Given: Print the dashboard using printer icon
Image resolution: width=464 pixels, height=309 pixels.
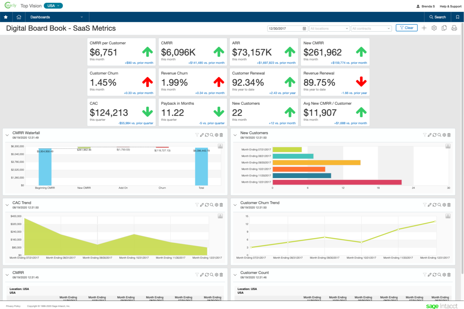Looking at the screenshot, I should tap(454, 28).
